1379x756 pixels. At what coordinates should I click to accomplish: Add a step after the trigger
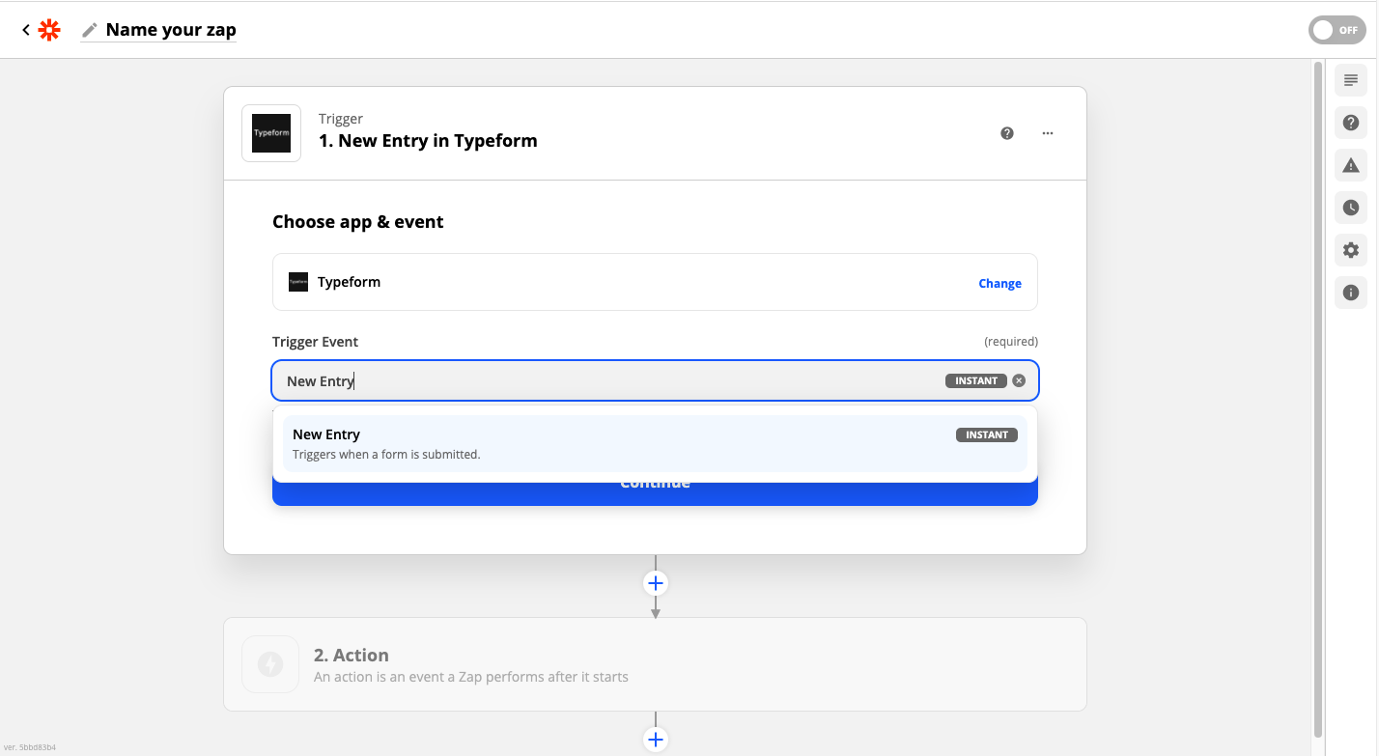tap(656, 583)
